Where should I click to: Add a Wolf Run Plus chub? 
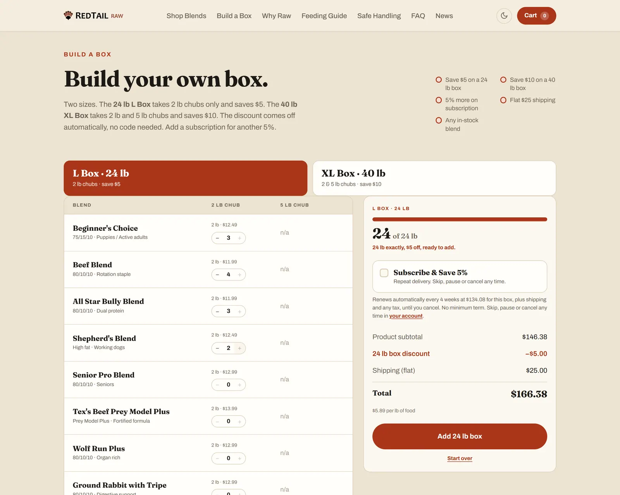pyautogui.click(x=239, y=458)
